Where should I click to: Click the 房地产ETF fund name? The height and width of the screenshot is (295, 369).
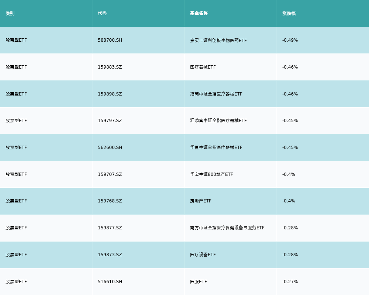(200, 201)
